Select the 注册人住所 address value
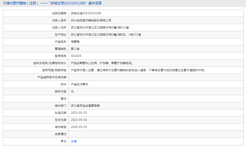 (x=100, y=27)
